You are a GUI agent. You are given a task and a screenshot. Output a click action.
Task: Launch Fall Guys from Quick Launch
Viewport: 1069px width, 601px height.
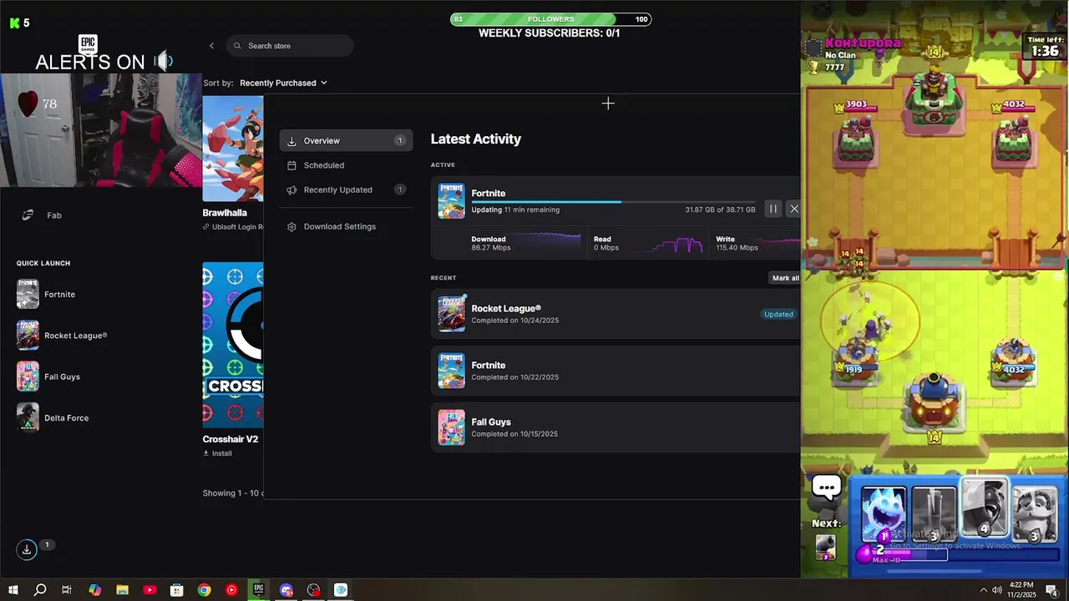point(48,376)
